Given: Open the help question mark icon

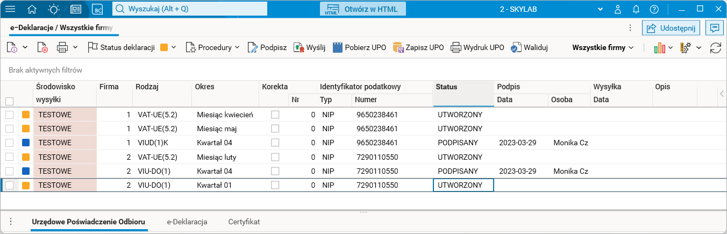Looking at the screenshot, I should (654, 9).
